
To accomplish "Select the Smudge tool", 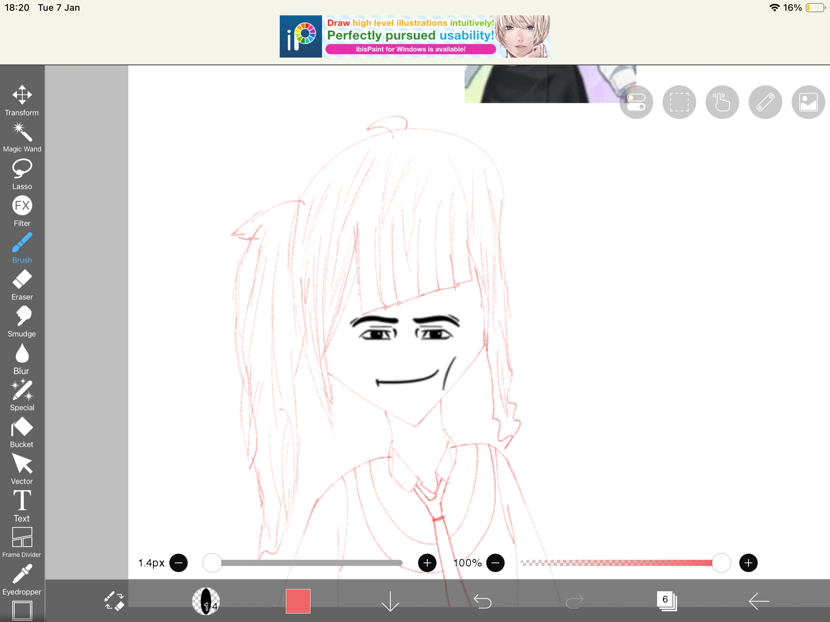I will point(22,321).
